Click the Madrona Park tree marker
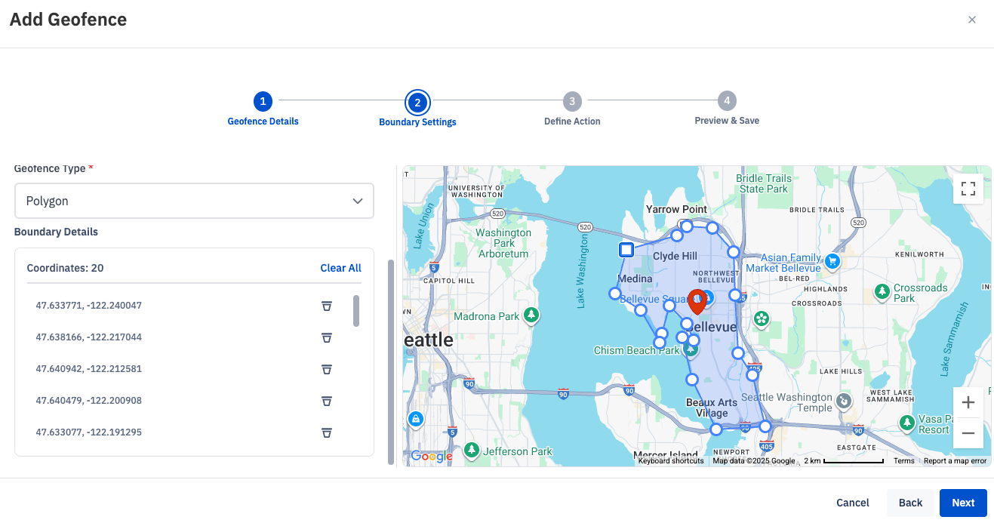This screenshot has width=994, height=523. [531, 315]
